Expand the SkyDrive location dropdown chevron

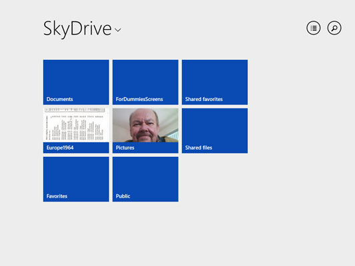point(118,30)
